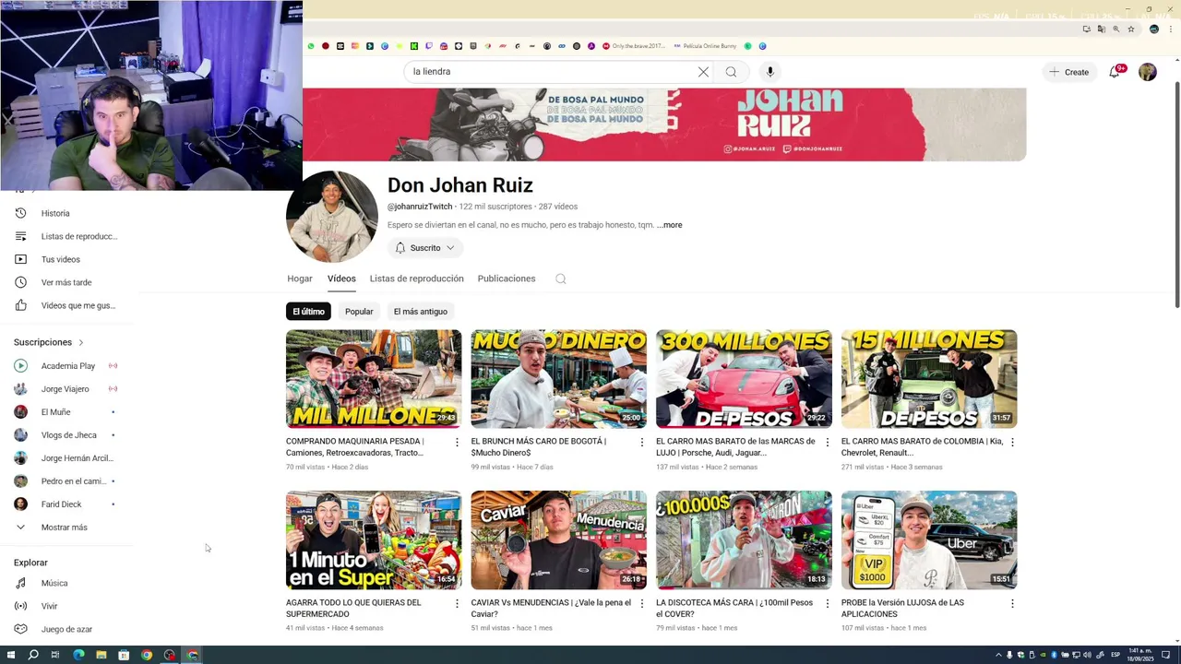Open the account avatar menu
The image size is (1181, 664).
1148,72
